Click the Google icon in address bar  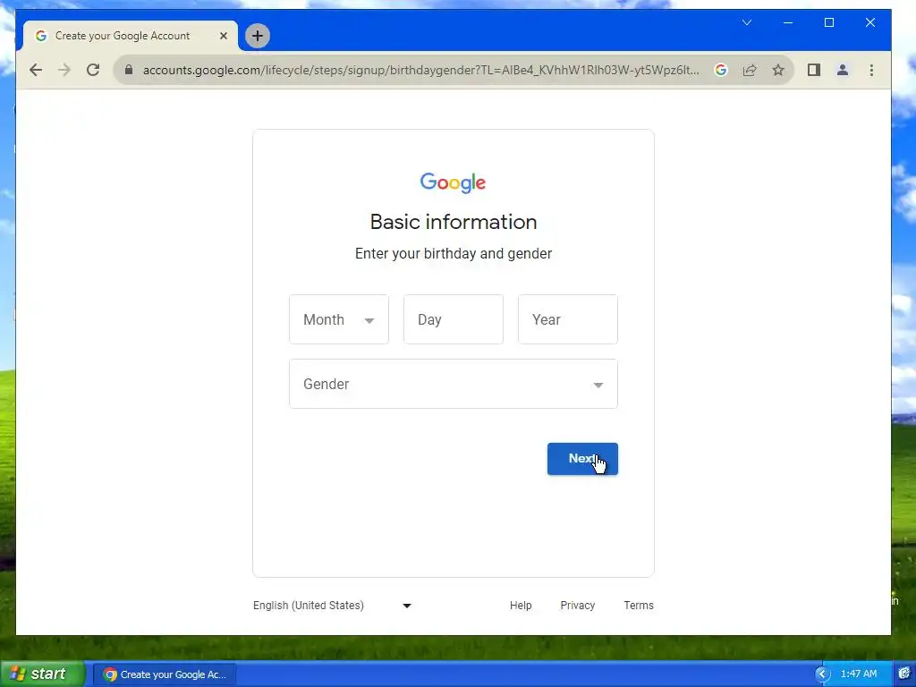(x=721, y=70)
